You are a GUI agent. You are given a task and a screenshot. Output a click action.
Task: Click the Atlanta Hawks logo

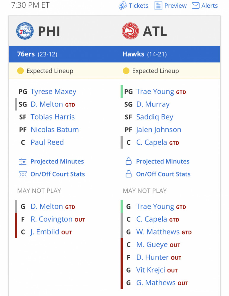[130, 31]
